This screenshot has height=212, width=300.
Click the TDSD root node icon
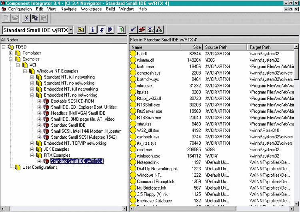point(11,47)
